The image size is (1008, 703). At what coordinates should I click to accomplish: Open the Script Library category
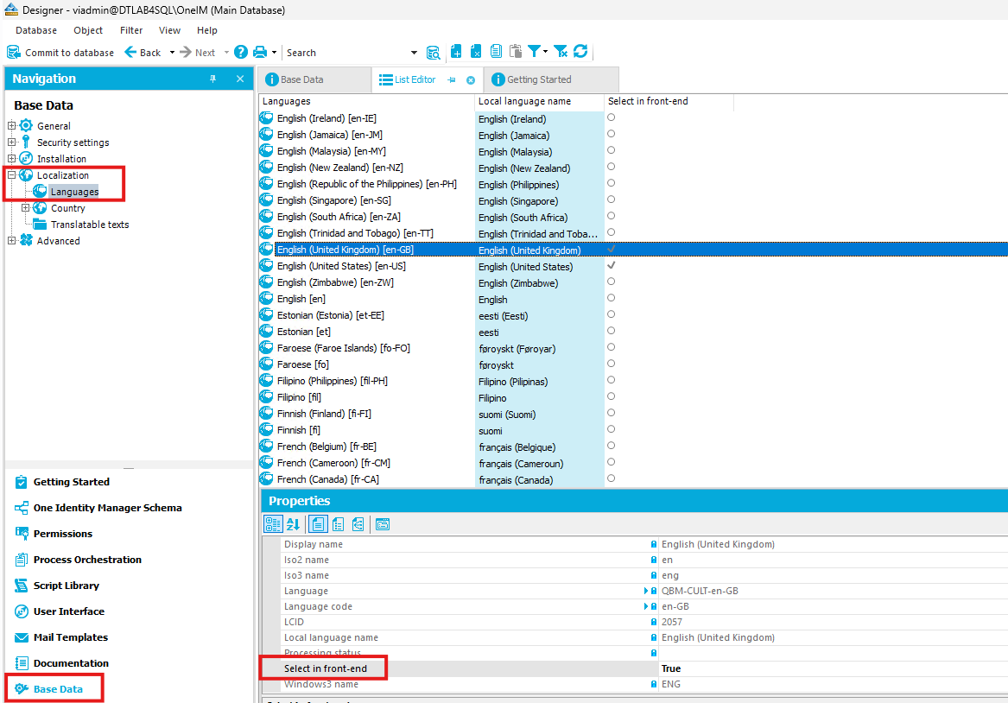point(57,586)
